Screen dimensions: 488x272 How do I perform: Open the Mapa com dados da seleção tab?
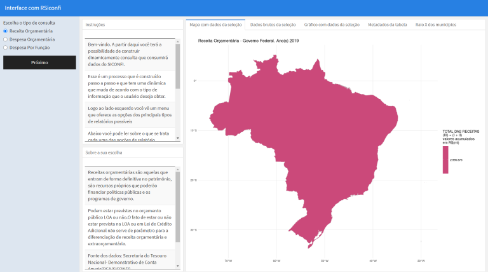(215, 25)
